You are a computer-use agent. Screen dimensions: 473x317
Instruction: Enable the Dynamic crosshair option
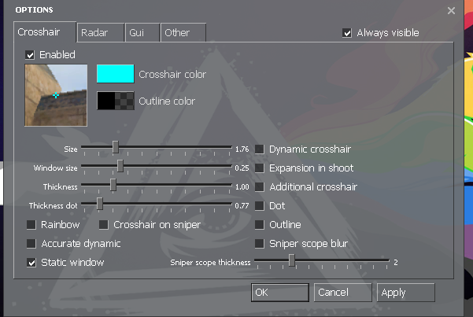259,149
